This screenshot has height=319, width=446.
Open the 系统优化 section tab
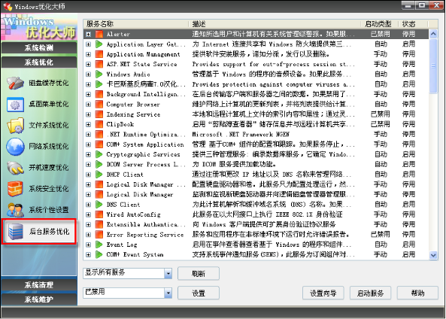39,62
